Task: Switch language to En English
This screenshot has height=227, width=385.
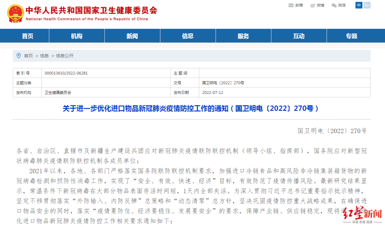Action: [x=367, y=5]
